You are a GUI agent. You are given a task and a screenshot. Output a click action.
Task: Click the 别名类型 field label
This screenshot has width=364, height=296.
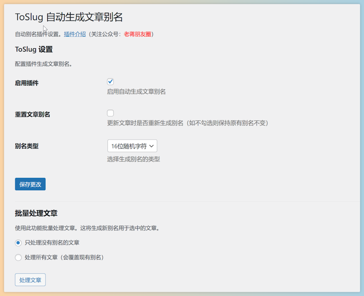click(x=27, y=146)
